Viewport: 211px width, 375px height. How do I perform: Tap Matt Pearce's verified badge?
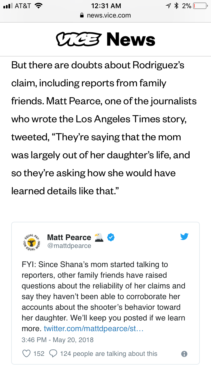coord(111,238)
